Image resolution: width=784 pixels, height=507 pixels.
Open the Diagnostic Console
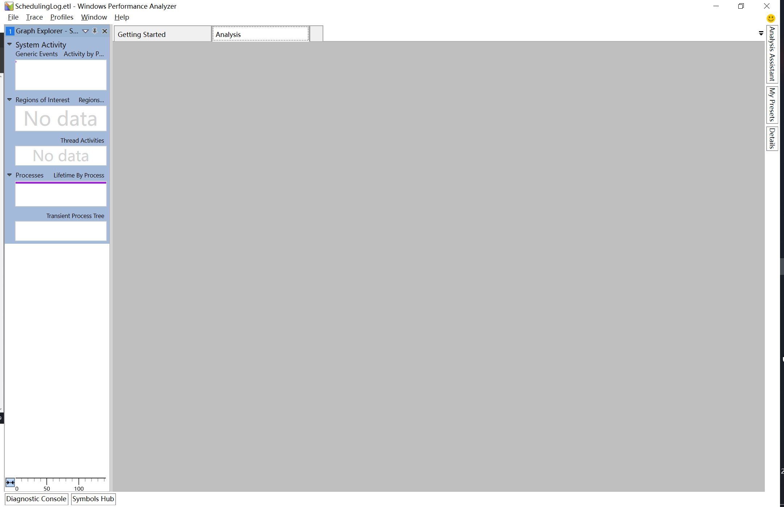(36, 499)
